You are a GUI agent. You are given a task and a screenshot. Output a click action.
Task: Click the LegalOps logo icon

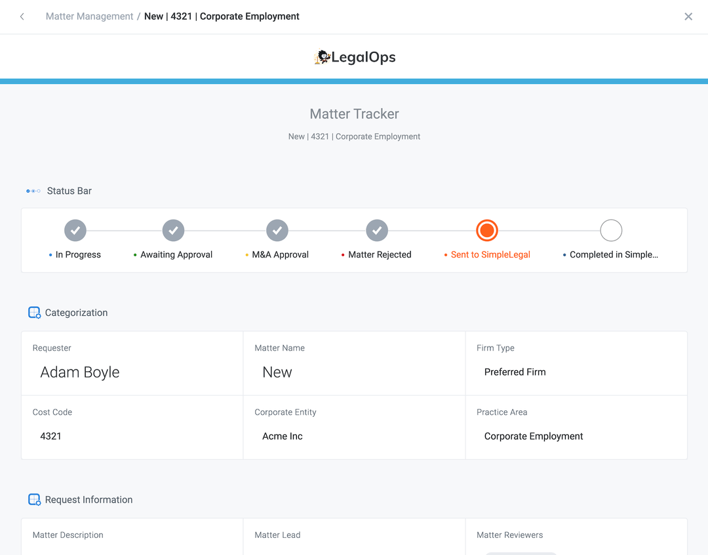pyautogui.click(x=322, y=57)
